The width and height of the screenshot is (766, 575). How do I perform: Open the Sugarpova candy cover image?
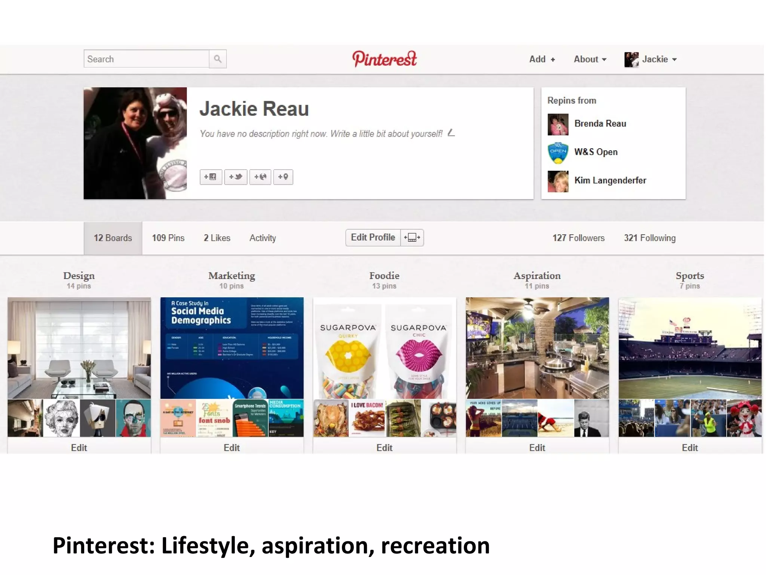click(x=384, y=348)
